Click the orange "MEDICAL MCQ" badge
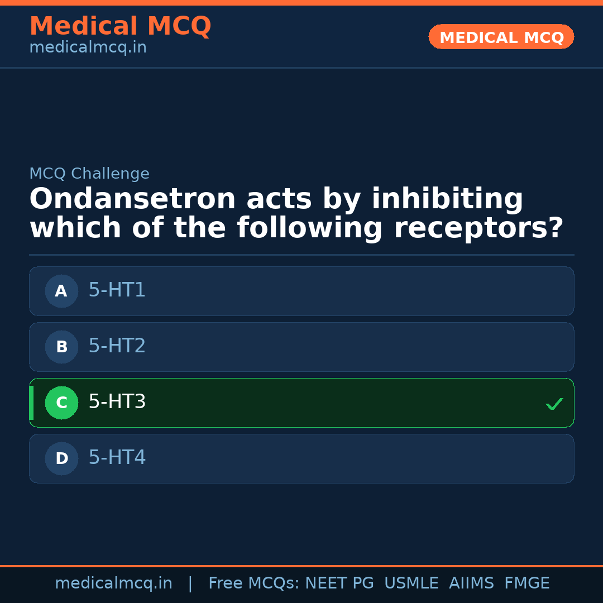Viewport: 603px width, 603px height. point(501,37)
